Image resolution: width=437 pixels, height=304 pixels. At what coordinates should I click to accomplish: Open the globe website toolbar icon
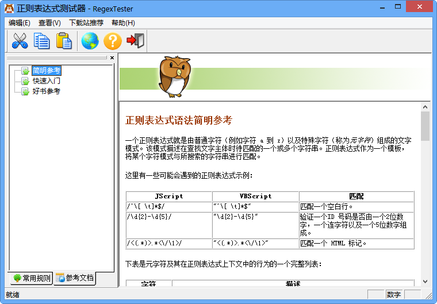pyautogui.click(x=90, y=41)
